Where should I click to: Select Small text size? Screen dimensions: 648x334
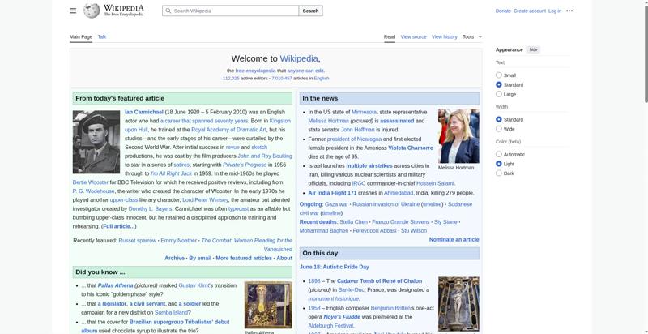(499, 75)
